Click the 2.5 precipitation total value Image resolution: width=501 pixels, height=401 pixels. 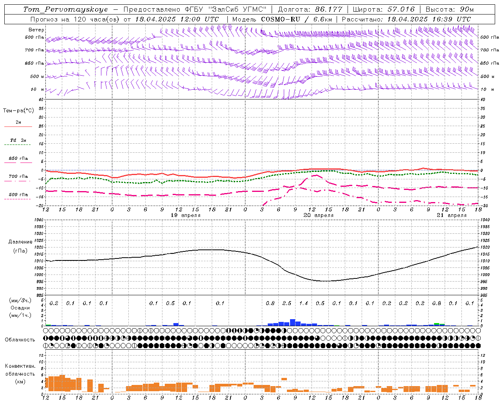coord(287,303)
